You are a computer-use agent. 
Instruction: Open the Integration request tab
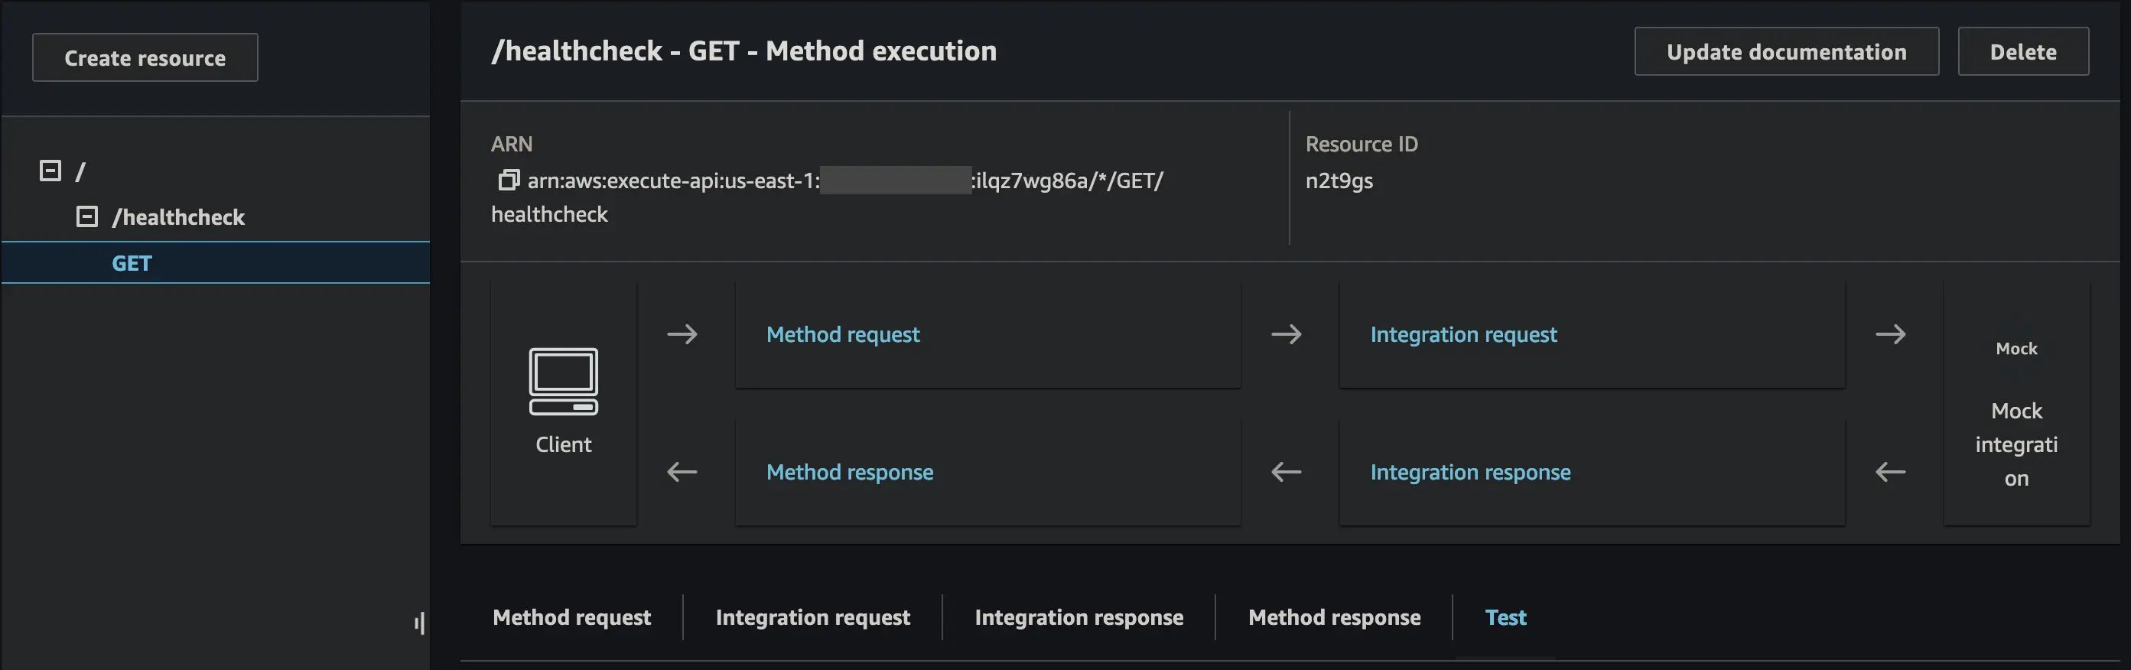click(x=812, y=618)
